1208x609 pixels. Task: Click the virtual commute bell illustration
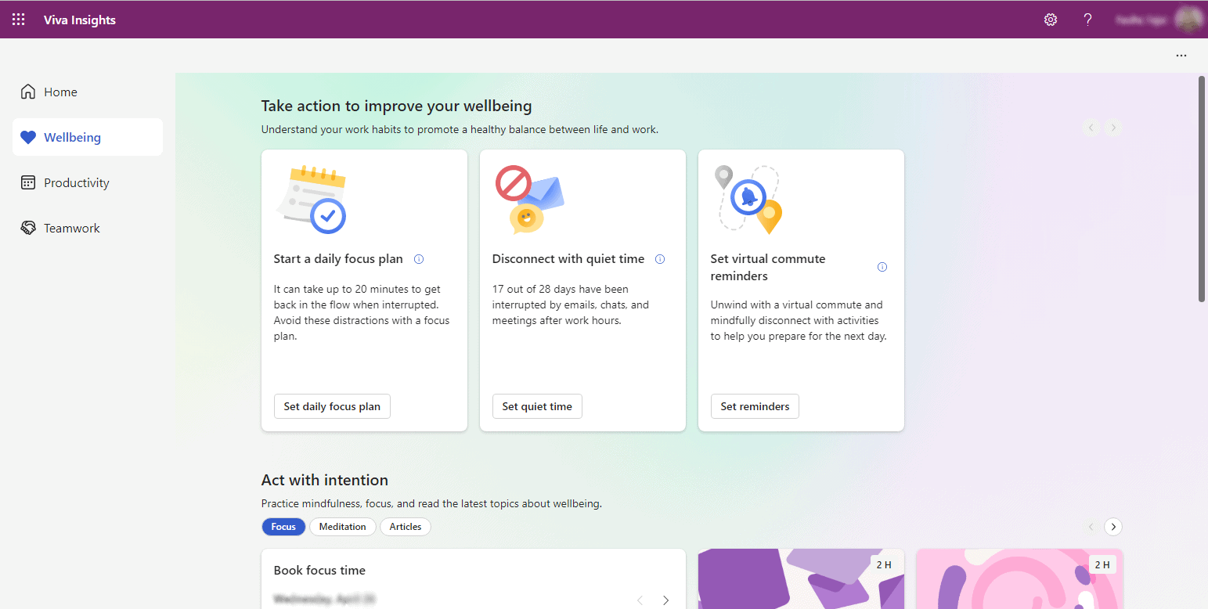(x=749, y=200)
